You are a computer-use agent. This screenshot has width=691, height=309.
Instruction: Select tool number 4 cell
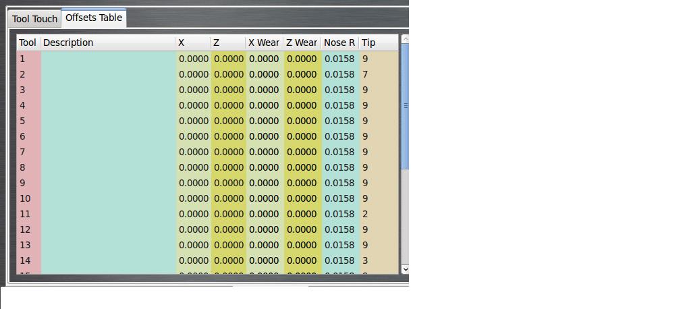[x=28, y=105]
